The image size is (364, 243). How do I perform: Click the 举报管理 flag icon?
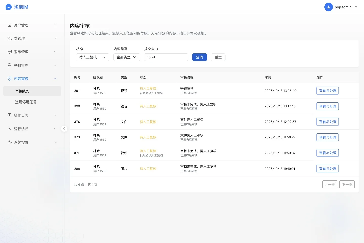[x=10, y=65]
